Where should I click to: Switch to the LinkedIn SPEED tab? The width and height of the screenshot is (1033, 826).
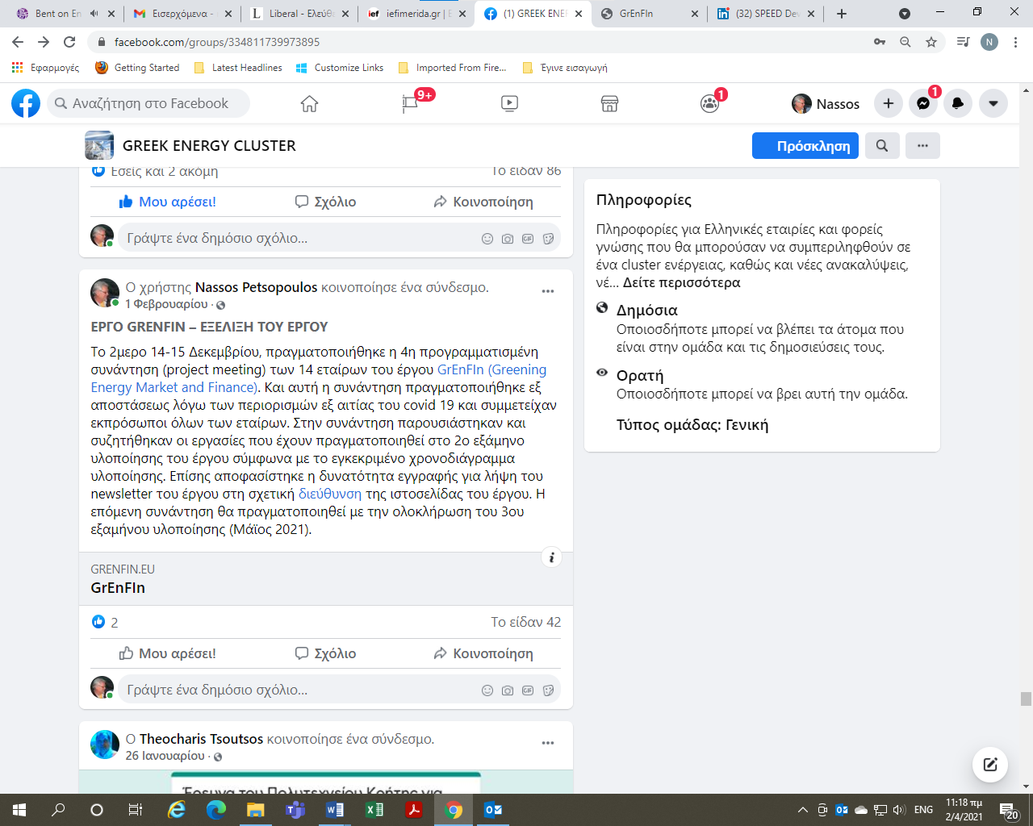tap(764, 14)
